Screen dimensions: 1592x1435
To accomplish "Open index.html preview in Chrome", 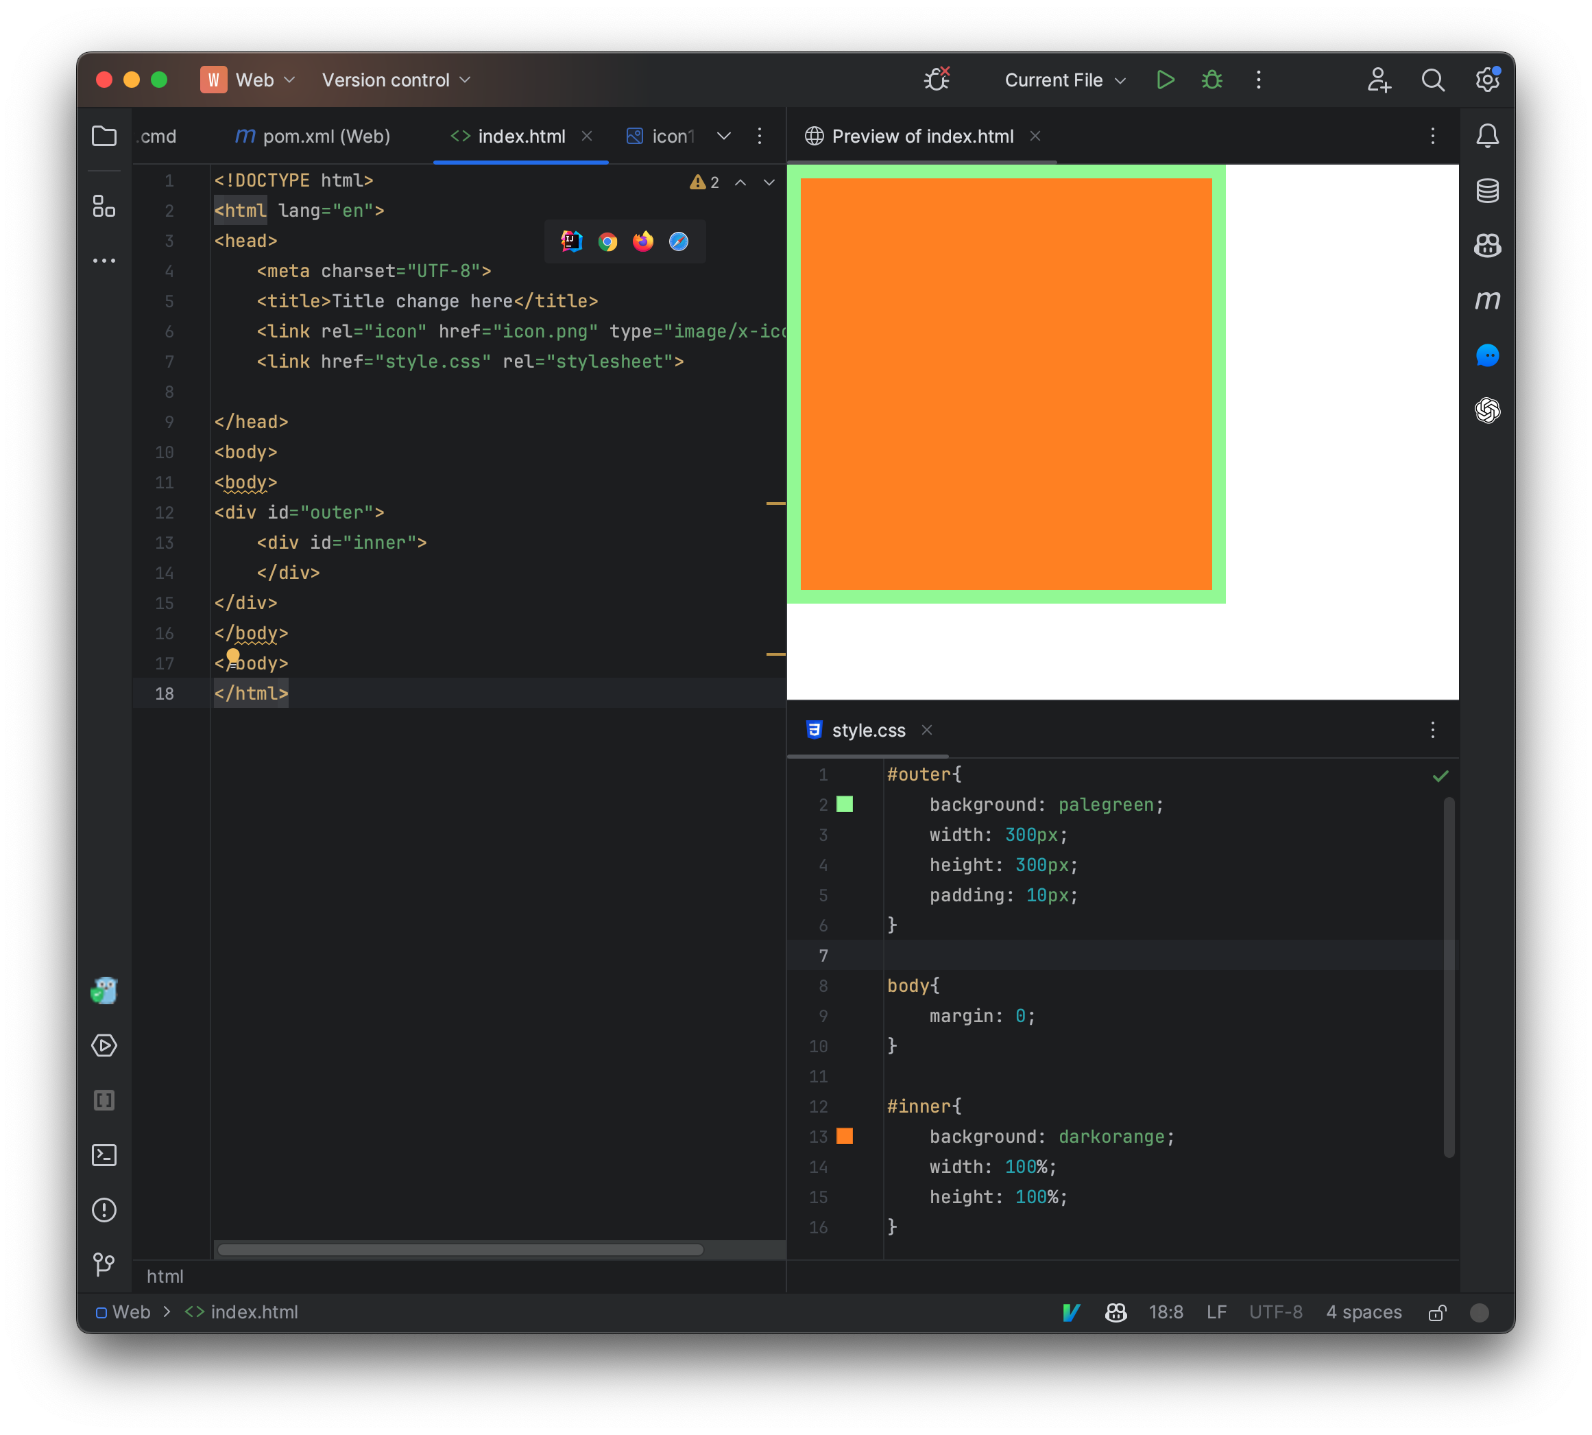I will (607, 242).
